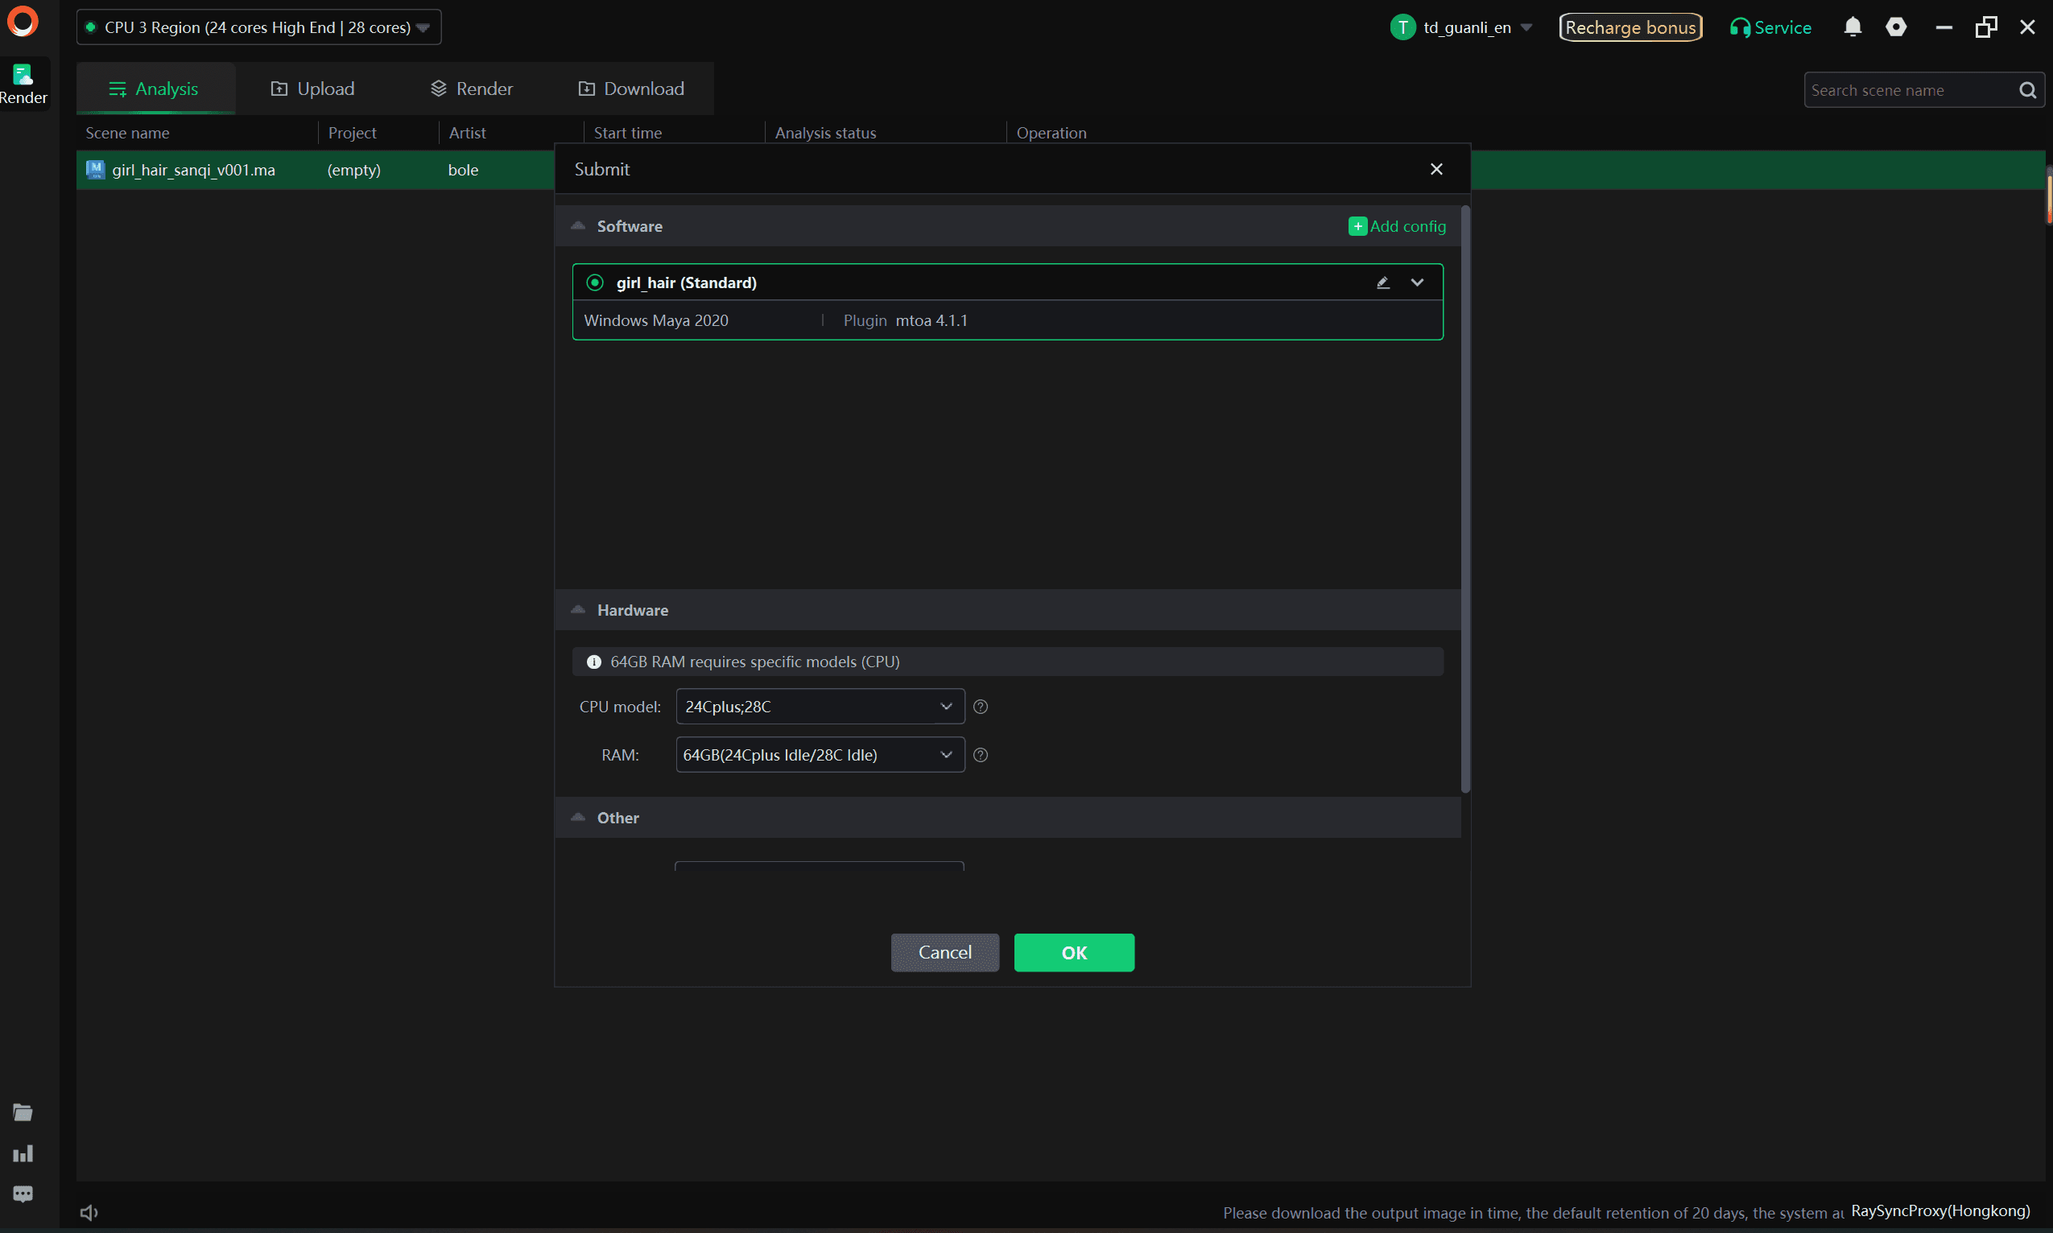The image size is (2053, 1233).
Task: Open the chat message icon in sidebar
Action: (x=23, y=1194)
